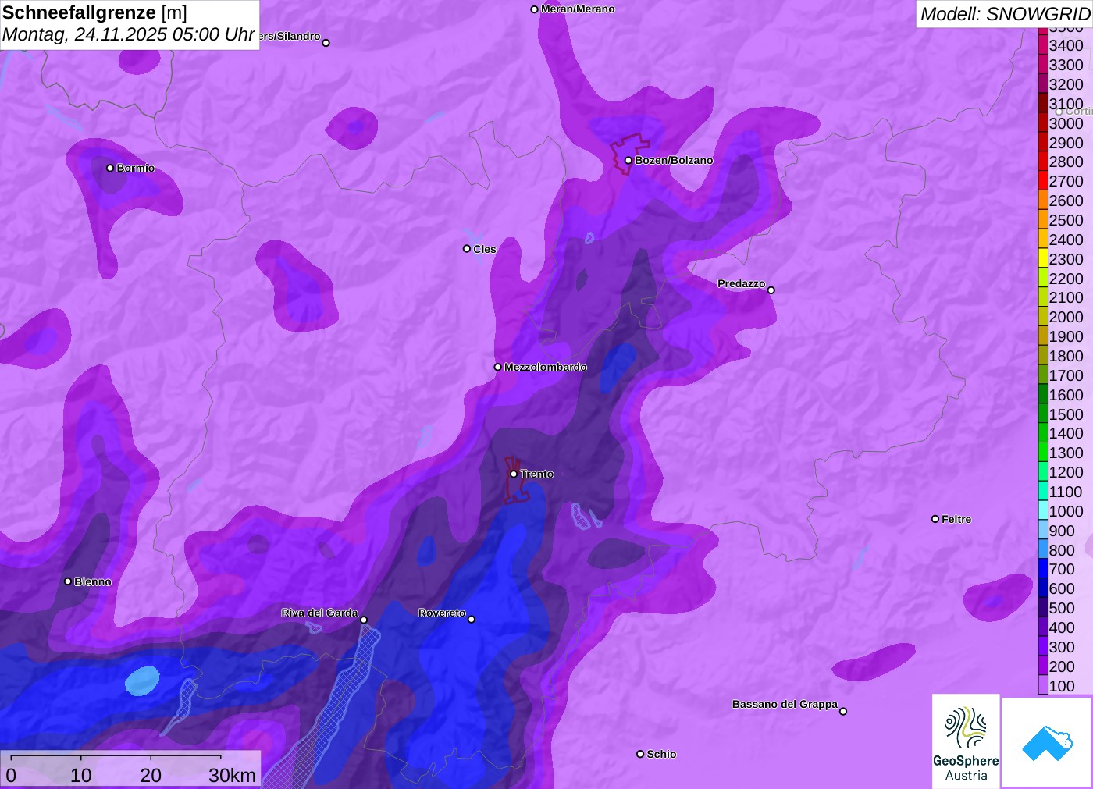Click the Modell: SNOWGRID label

[1005, 14]
